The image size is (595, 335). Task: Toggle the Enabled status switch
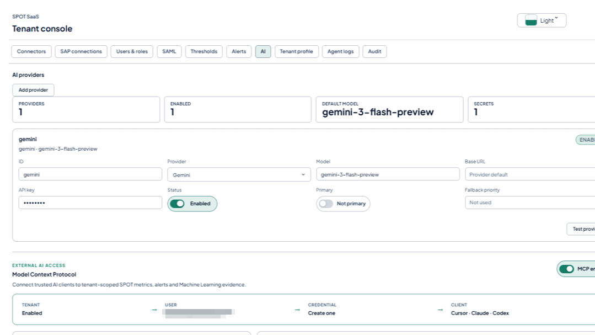click(x=192, y=204)
